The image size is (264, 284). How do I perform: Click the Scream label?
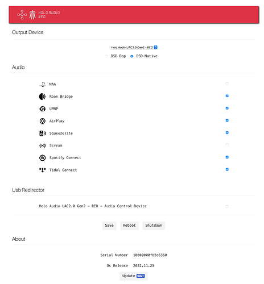tap(56, 145)
